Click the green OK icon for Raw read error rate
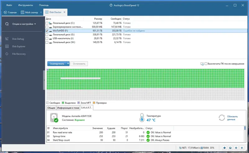This screenshot has width=249, height=153. (x=148, y=133)
